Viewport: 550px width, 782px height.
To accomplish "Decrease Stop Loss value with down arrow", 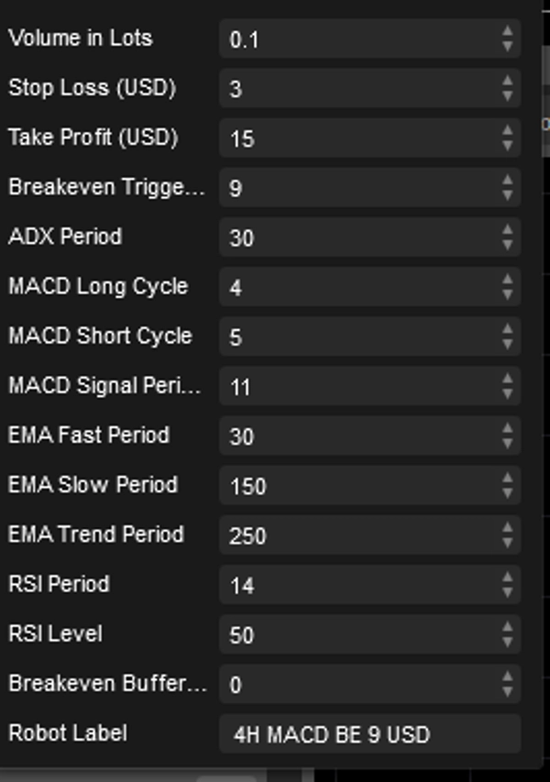I will (x=510, y=94).
